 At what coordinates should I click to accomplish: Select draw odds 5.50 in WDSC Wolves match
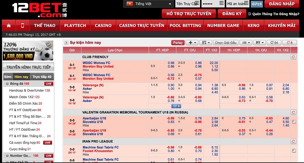click(x=215, y=70)
